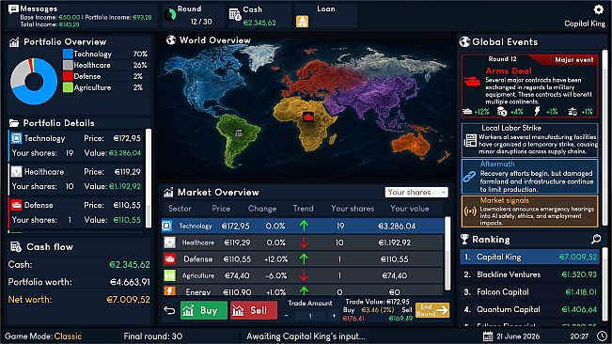Click the Loan icon in top bar

[x=302, y=22]
